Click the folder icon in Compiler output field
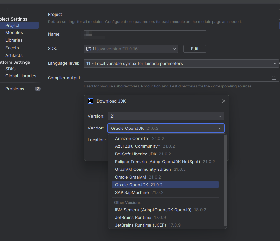280x241 pixels. [x=274, y=78]
